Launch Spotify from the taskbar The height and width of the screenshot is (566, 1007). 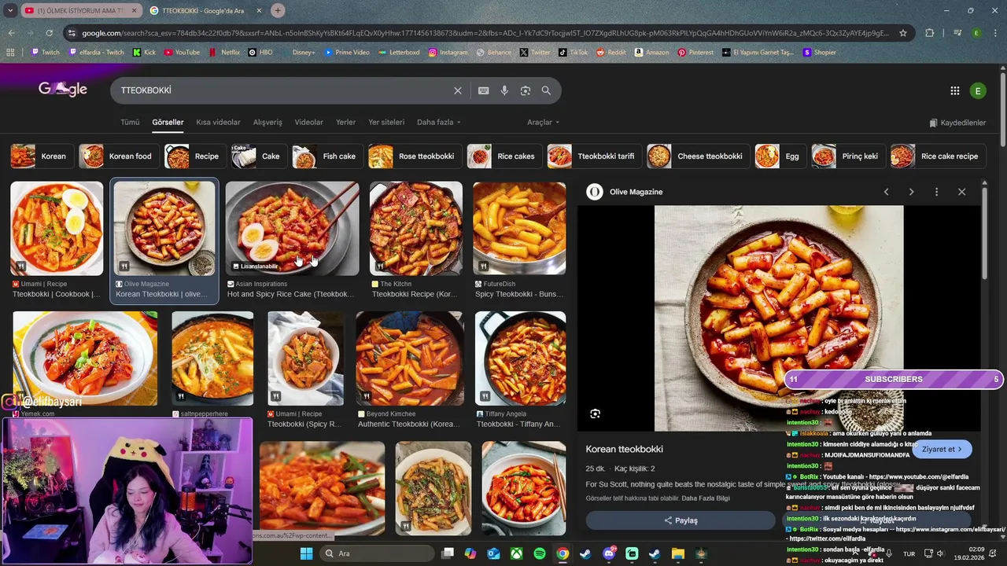(x=540, y=553)
